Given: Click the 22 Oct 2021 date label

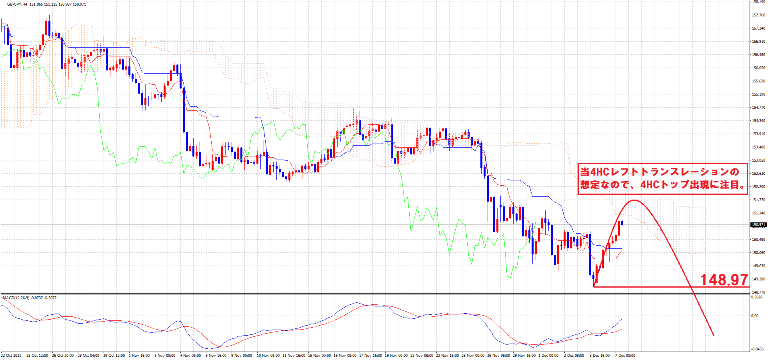Looking at the screenshot, I should pos(11,356).
